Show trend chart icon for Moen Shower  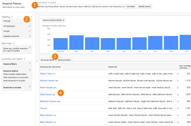coord(178,122)
